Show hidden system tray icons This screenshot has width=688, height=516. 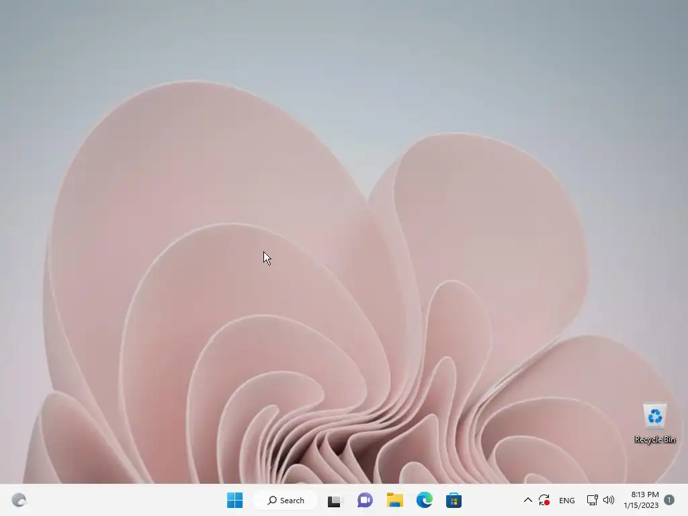pyautogui.click(x=528, y=500)
